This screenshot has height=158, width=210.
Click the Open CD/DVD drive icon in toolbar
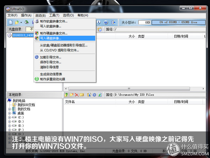click(x=27, y=22)
